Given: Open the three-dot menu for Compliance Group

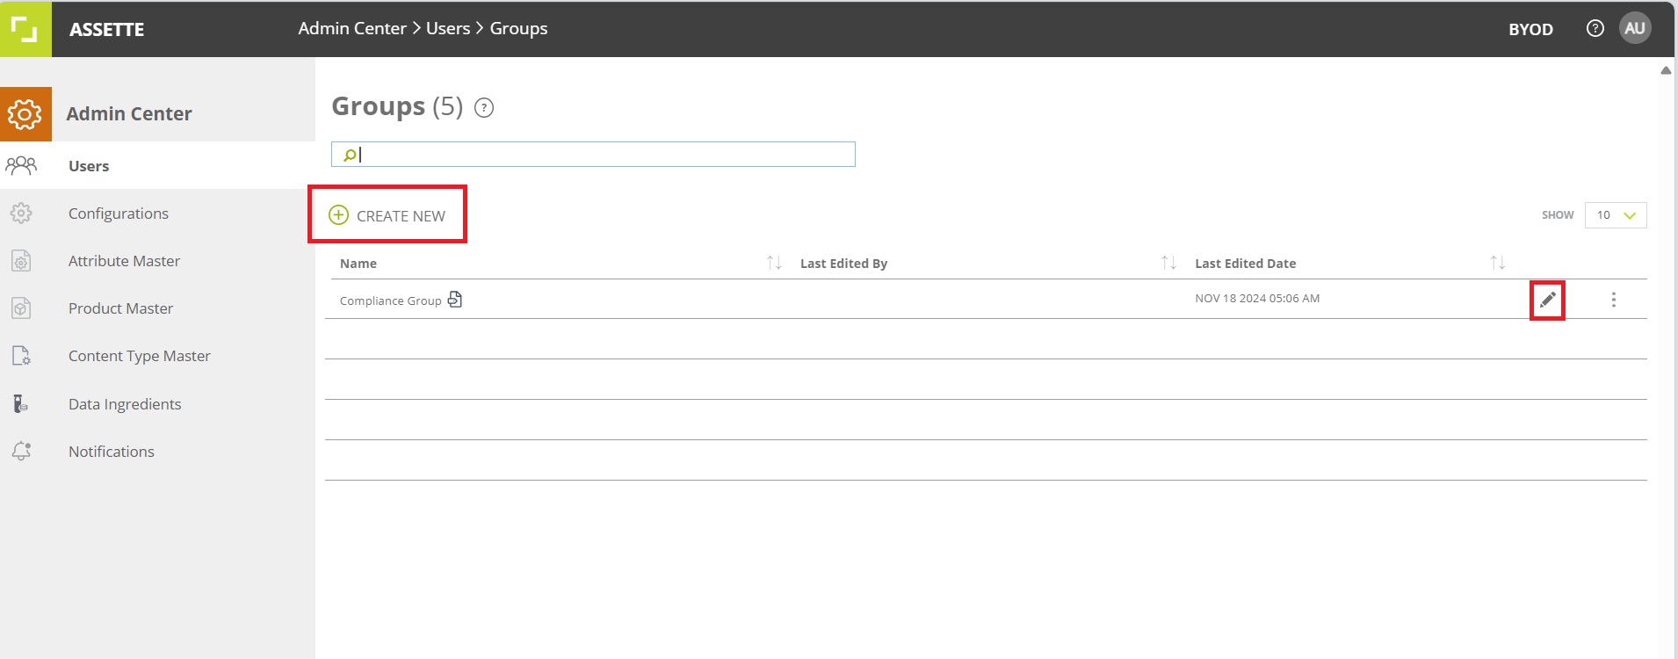Looking at the screenshot, I should tap(1613, 300).
